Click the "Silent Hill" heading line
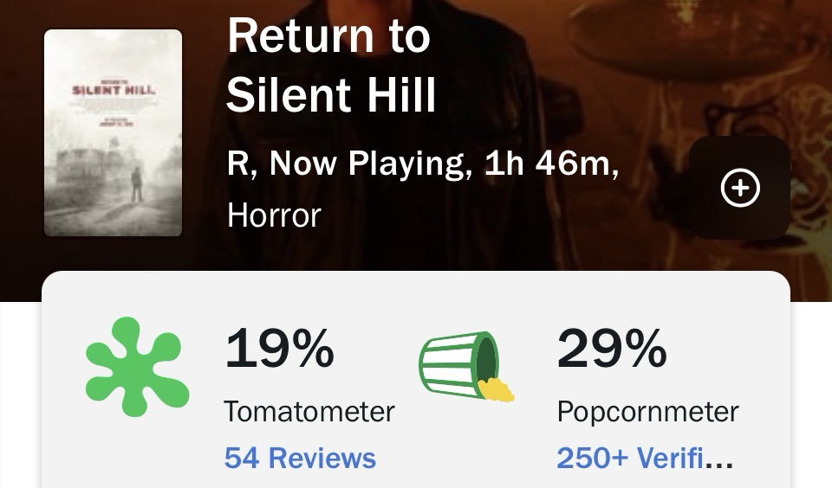Viewport: 832px width, 488px height. (331, 96)
